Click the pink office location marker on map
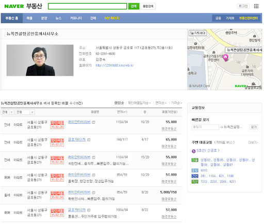This screenshot has width=264, height=224. click(225, 58)
